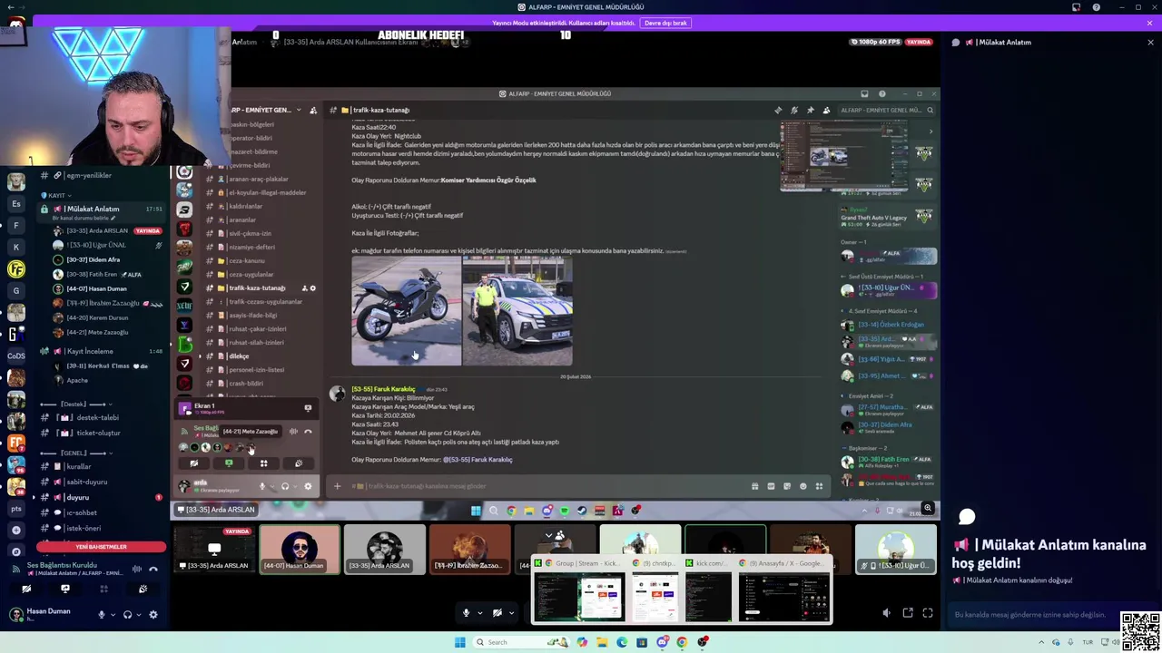Viewport: 1162px width, 653px height.
Task: Switch to 'Anasayfa / X - Google' preview
Action: click(784, 590)
